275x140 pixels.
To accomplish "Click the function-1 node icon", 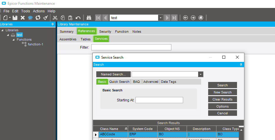I will [x=24, y=44].
